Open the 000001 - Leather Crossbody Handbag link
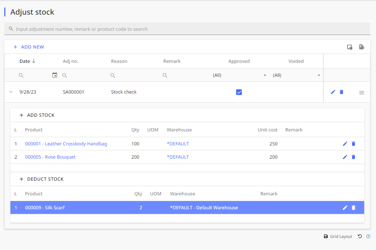This screenshot has width=376, height=250. pyautogui.click(x=66, y=144)
